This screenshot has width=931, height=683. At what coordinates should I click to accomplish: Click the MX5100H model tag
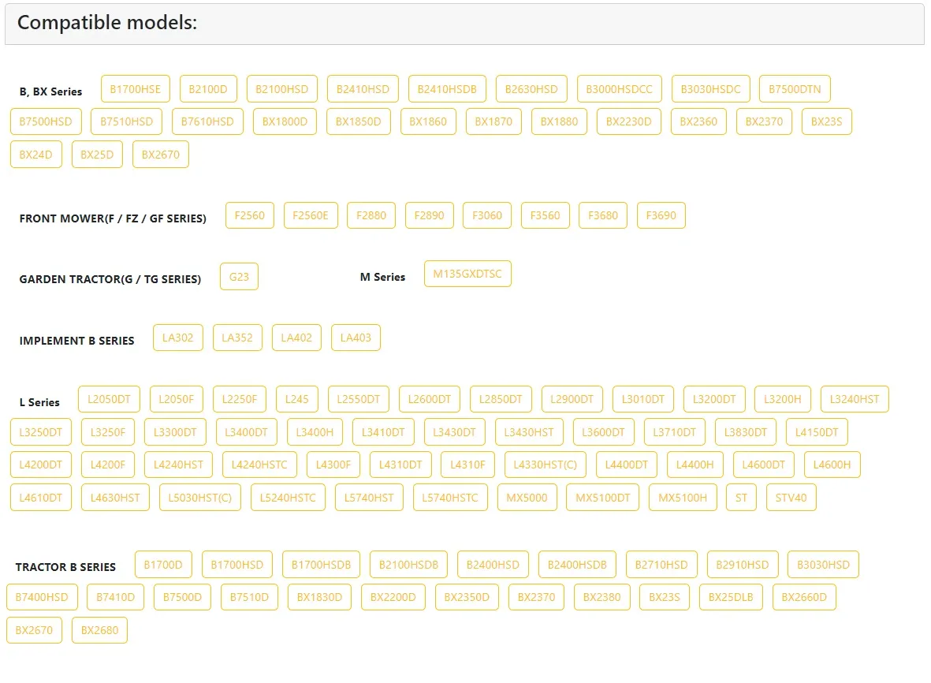point(683,498)
